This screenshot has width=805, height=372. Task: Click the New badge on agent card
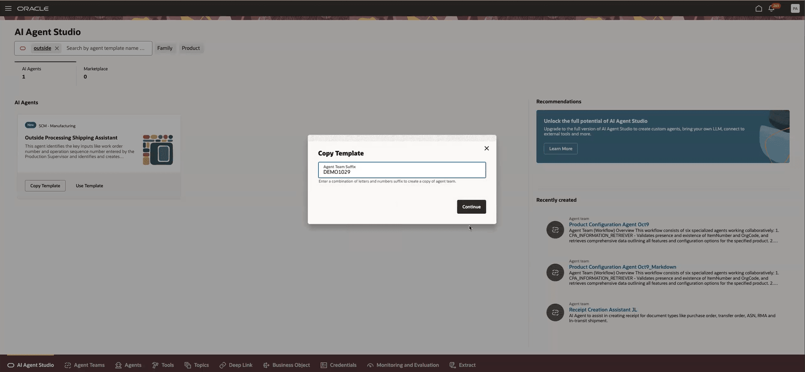click(30, 125)
